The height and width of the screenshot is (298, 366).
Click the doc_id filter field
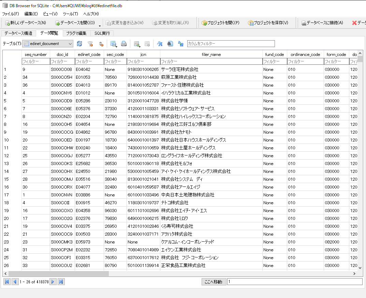(x=62, y=61)
